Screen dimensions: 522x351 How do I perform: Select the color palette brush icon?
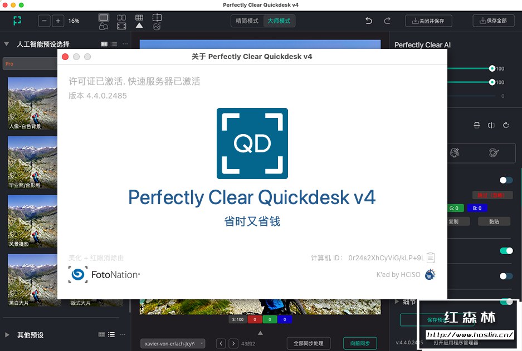coord(494,152)
